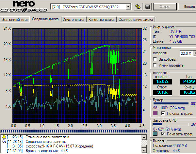Open the Инф. о диске tab
Image resolution: width=196 pixels, height=154 pixels.
(73, 20)
